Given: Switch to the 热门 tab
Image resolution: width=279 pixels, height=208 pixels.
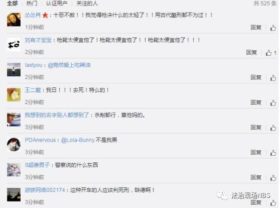Looking at the screenshot, I should (32, 3).
